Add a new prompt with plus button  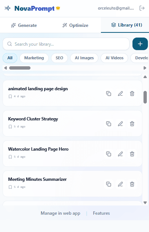[x=140, y=44]
